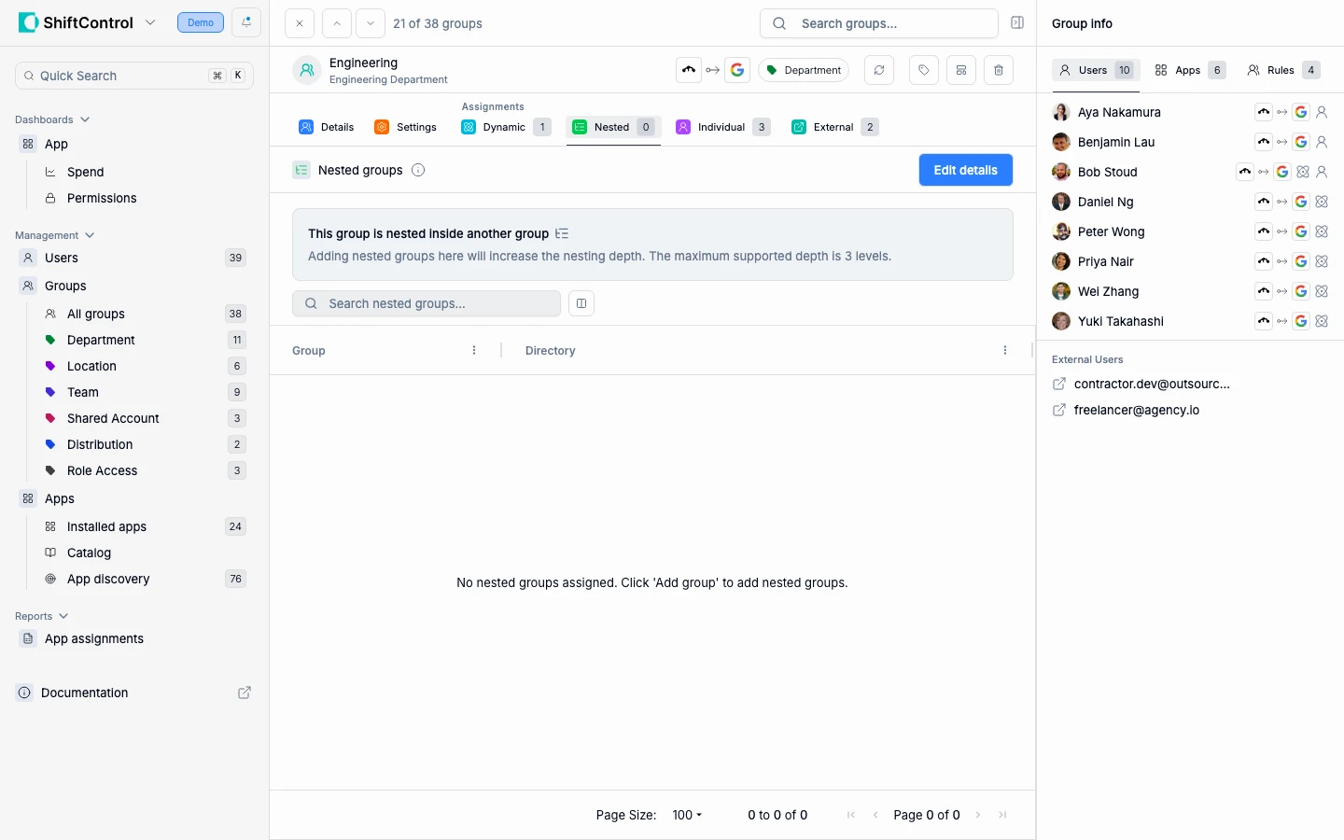Switch to the Rules tab in Group info
1344x840 pixels.
pos(1281,69)
